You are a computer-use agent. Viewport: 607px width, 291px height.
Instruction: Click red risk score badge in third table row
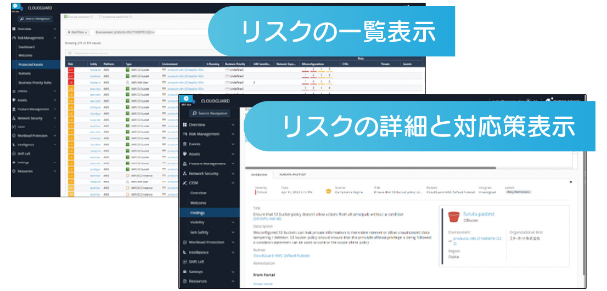click(x=71, y=82)
